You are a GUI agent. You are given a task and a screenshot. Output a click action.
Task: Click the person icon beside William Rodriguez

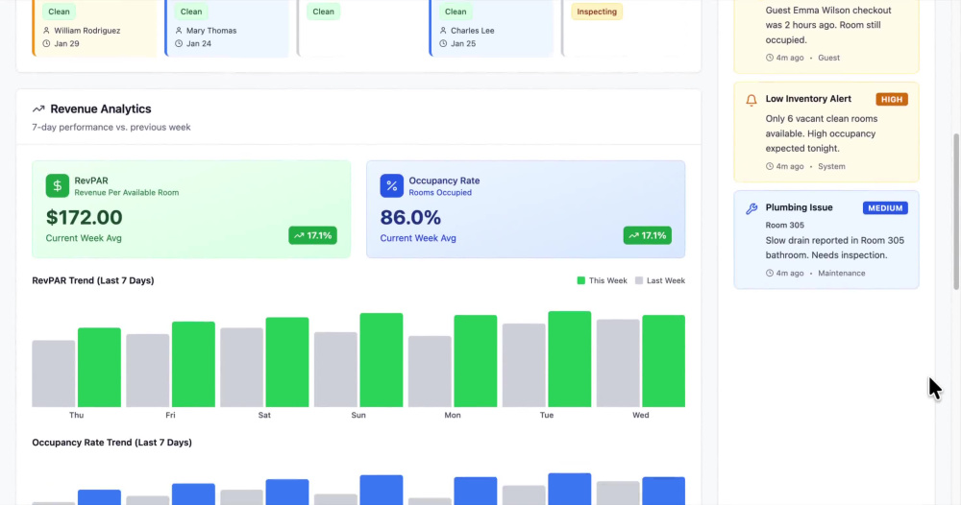coord(46,30)
